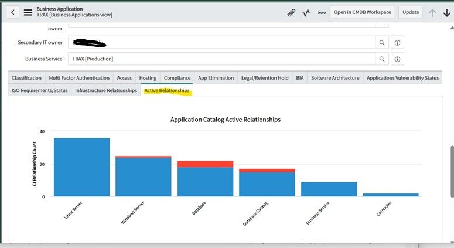Click the Computer chart bar
The image size is (454, 248).
[x=391, y=195]
